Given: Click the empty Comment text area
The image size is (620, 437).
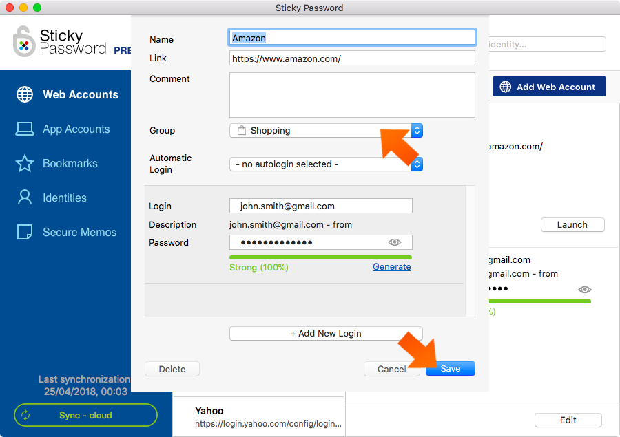Looking at the screenshot, I should (352, 95).
